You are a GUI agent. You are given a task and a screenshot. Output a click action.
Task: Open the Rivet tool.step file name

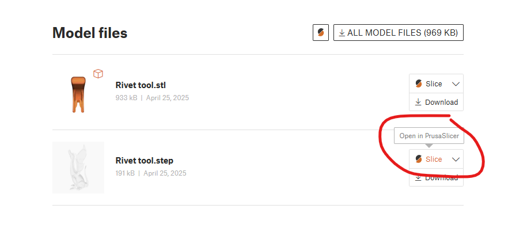pos(145,161)
